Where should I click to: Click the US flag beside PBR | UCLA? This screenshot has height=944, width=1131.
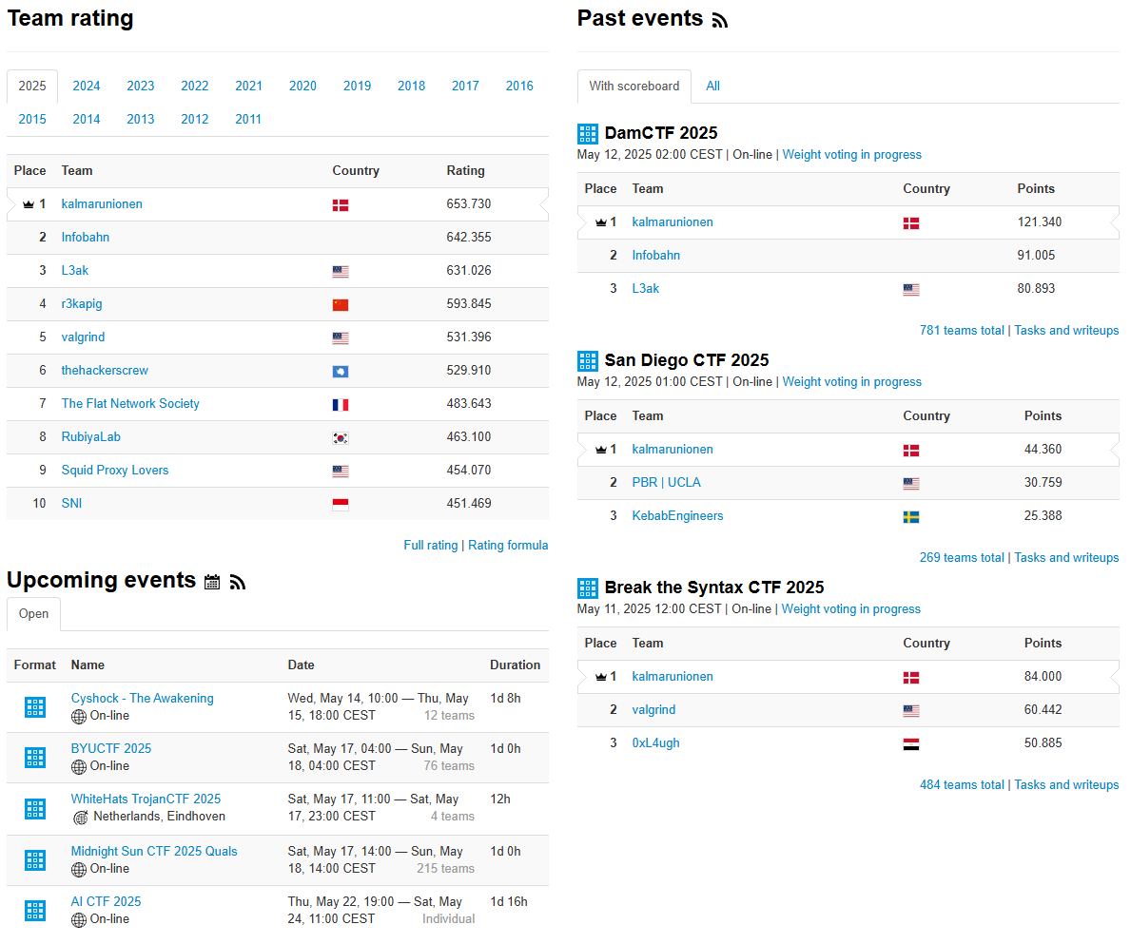911,484
